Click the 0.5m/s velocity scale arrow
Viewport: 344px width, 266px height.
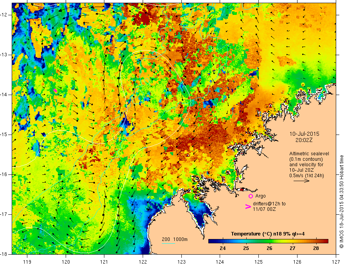(301, 181)
